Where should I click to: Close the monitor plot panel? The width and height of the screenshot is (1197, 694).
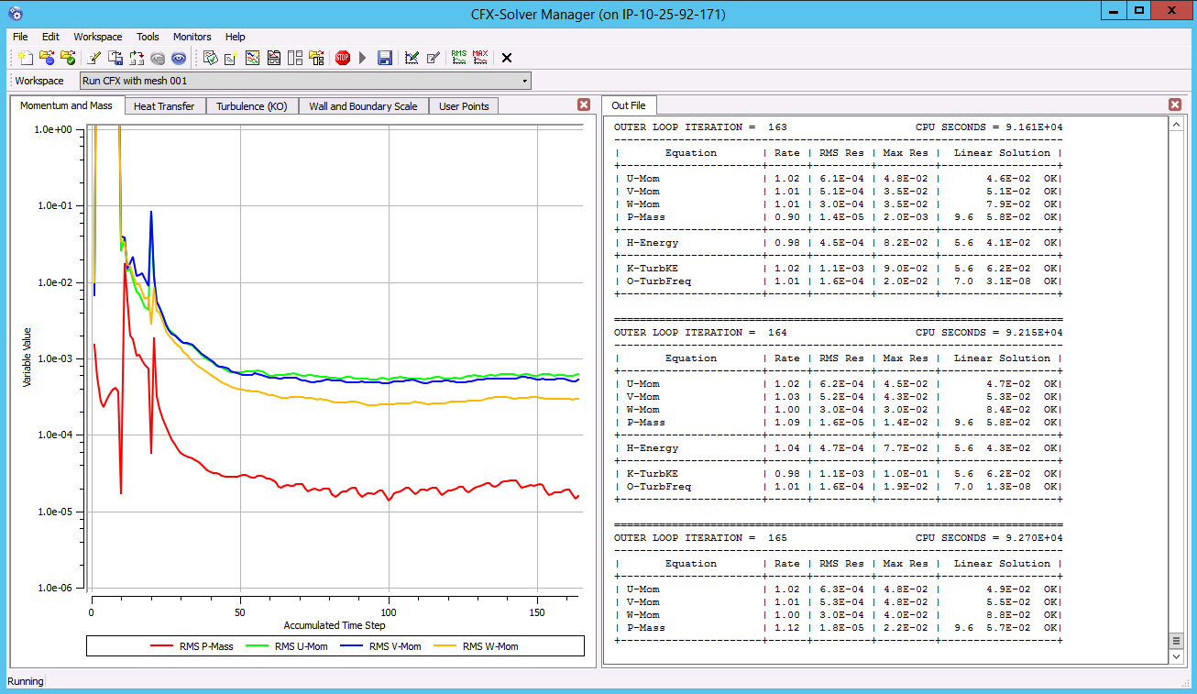(x=584, y=105)
